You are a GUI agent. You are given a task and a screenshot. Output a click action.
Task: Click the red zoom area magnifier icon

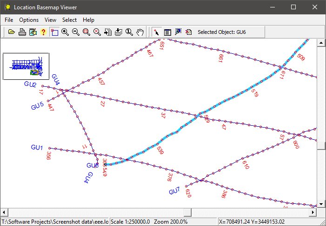(86, 32)
